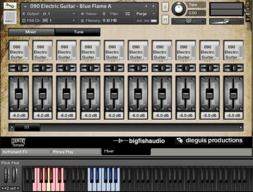Switch to the Phrase Play tab
The image size is (253, 192).
pos(76,152)
